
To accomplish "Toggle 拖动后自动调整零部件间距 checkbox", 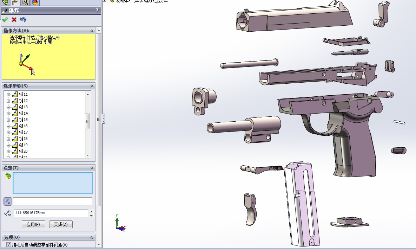I will (9, 245).
